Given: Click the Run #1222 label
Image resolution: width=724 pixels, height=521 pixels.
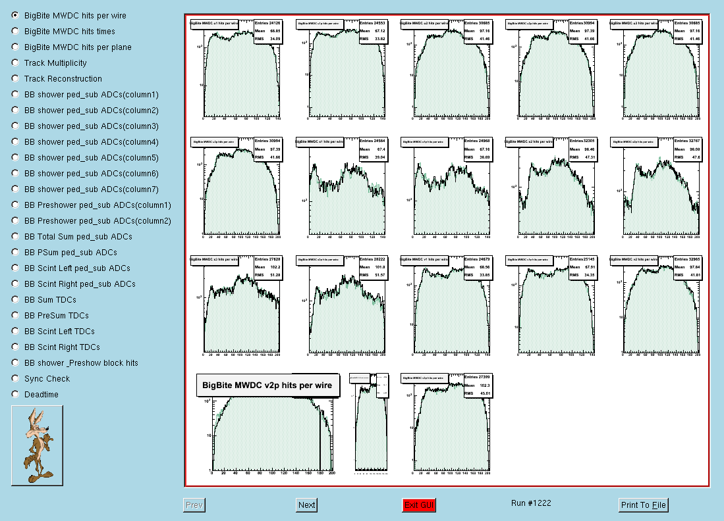Looking at the screenshot, I should click(x=531, y=503).
